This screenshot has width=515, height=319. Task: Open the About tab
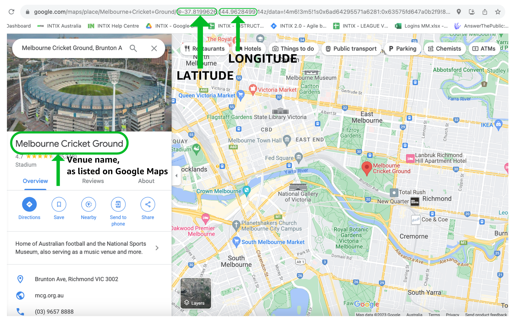pyautogui.click(x=146, y=181)
